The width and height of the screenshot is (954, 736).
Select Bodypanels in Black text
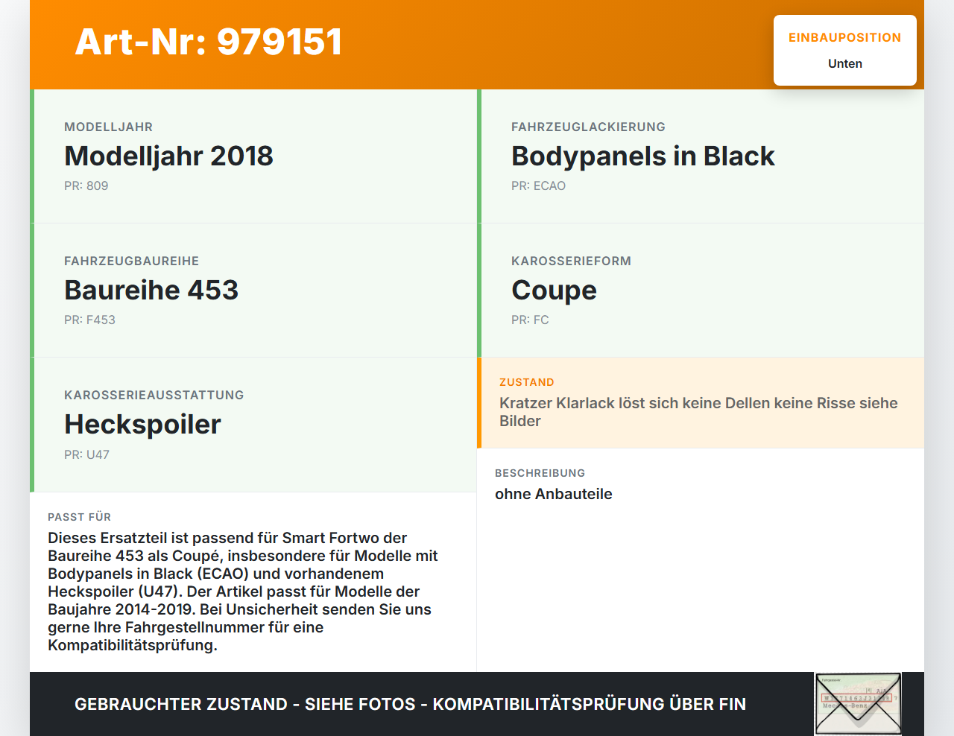[643, 156]
